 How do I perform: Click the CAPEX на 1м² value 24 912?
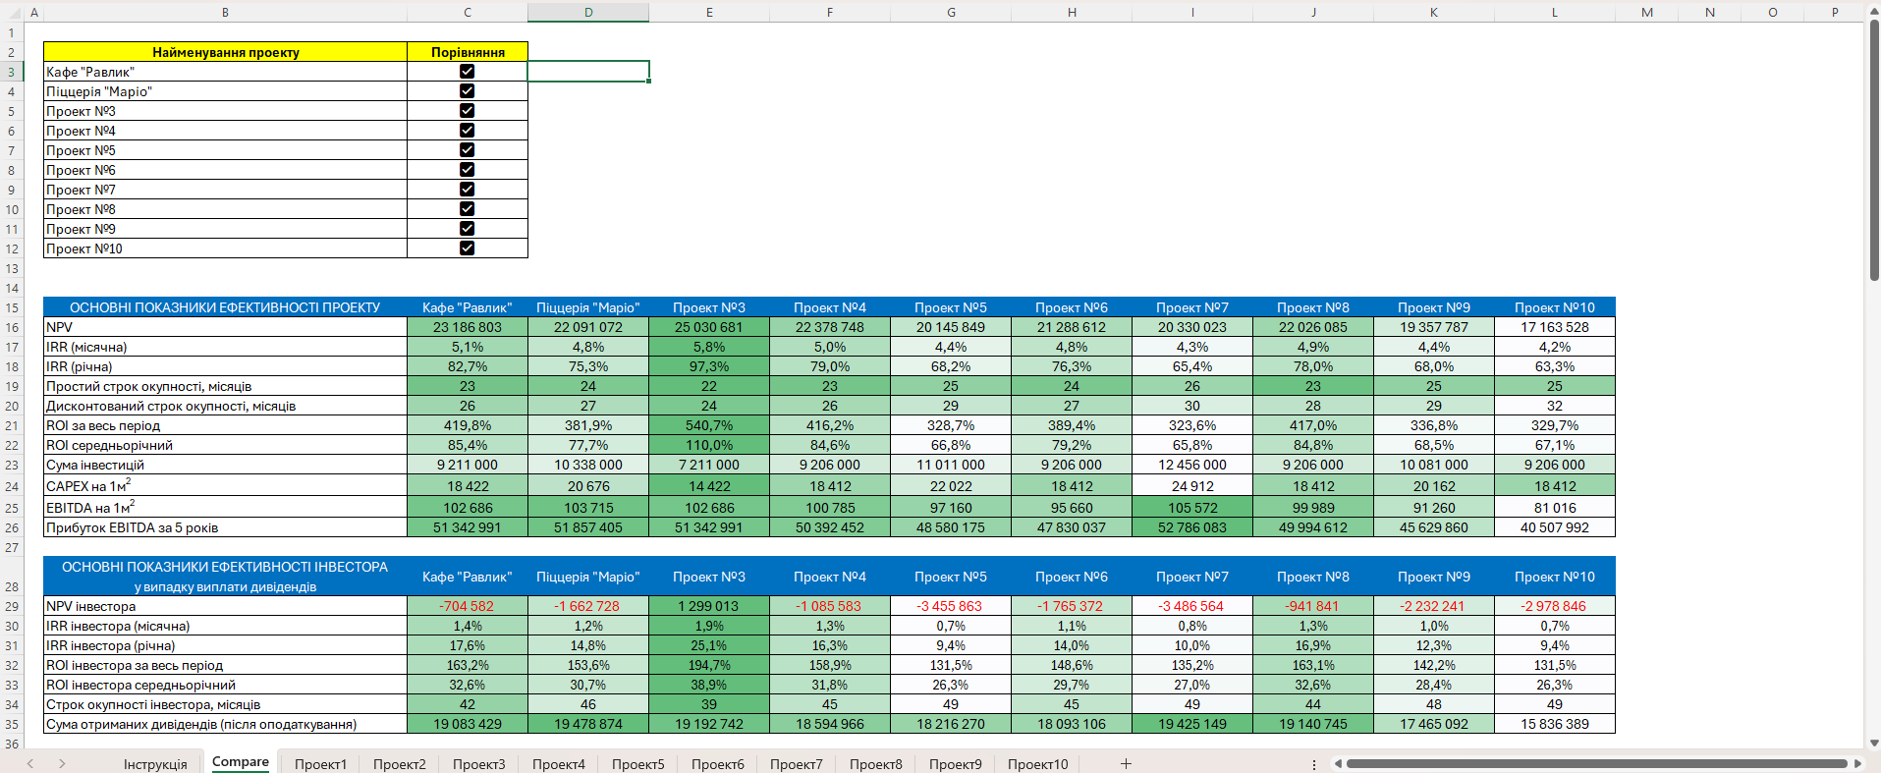1192,485
